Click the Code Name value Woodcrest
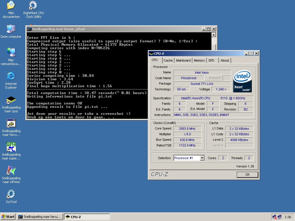 pyautogui.click(x=188, y=78)
